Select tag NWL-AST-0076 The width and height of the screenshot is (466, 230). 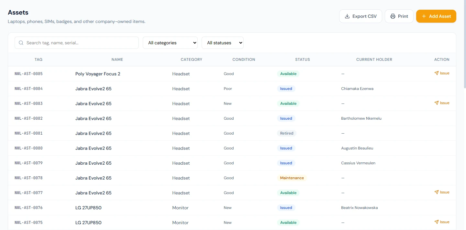(x=28, y=208)
